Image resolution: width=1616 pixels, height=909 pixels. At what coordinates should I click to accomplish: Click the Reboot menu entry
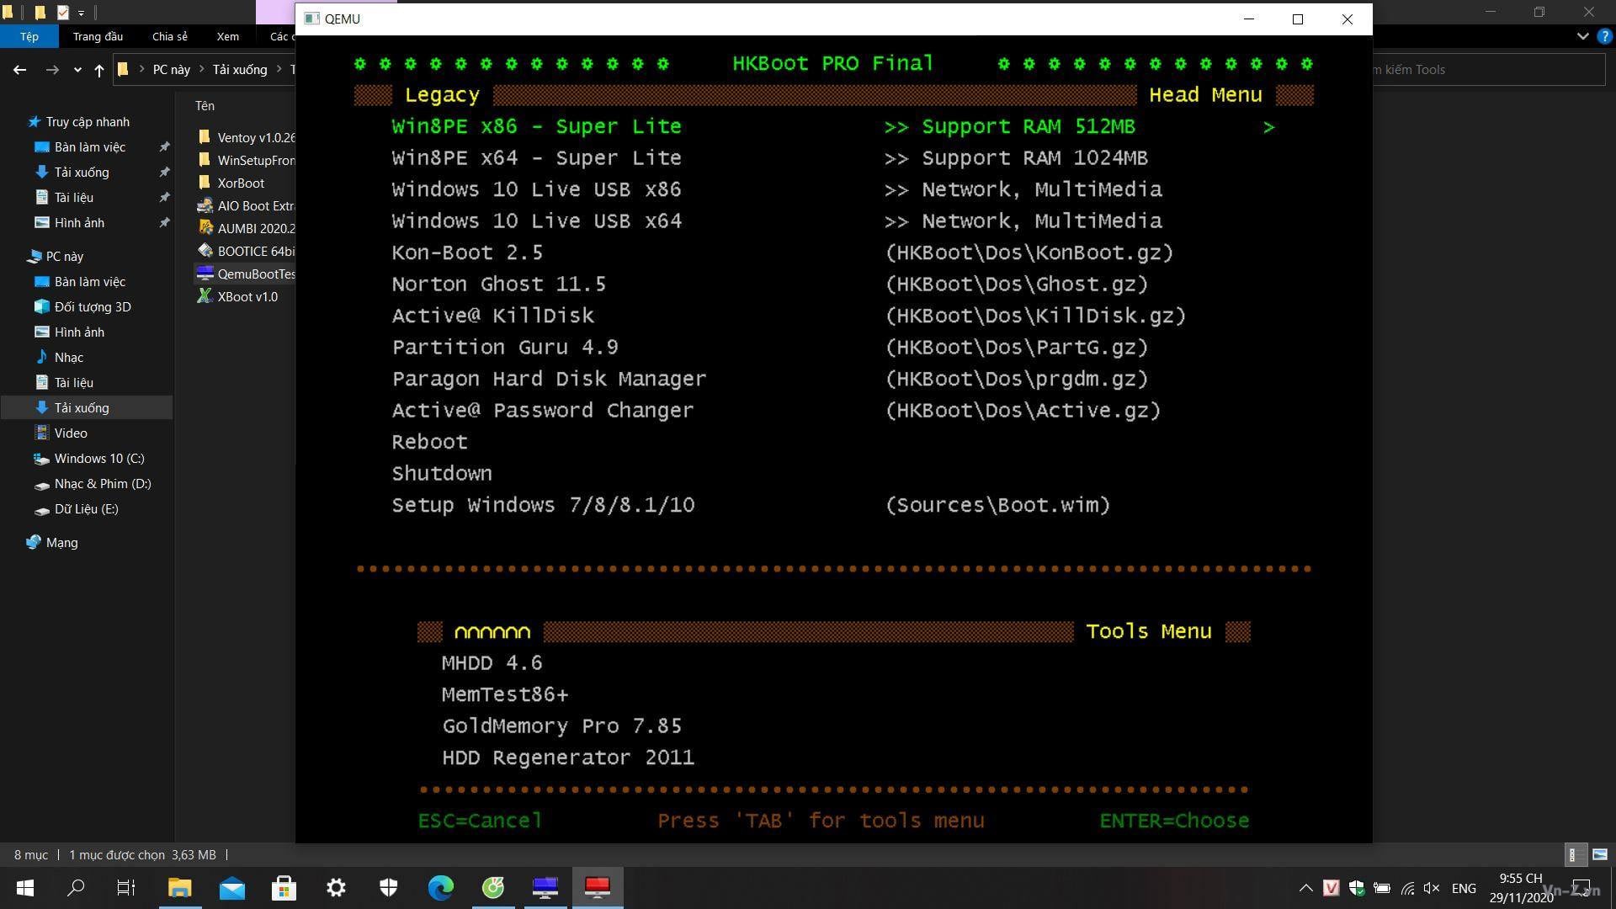coord(429,442)
